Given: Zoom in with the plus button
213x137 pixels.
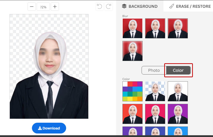Looking at the screenshot, I should (x=55, y=7).
